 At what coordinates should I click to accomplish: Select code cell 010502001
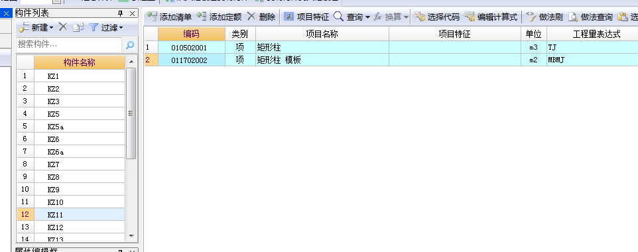point(191,47)
